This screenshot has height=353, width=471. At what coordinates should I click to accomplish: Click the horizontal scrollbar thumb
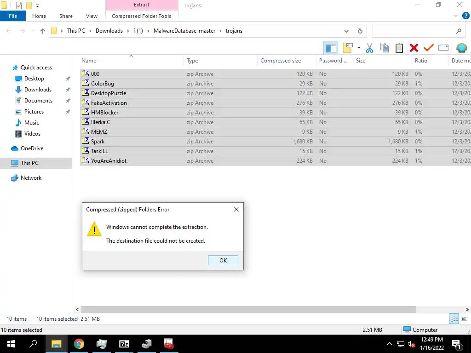(248, 309)
